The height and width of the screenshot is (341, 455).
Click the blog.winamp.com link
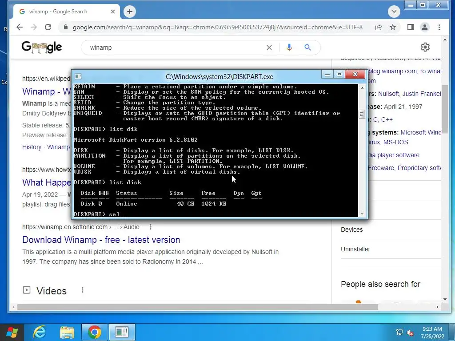point(392,71)
